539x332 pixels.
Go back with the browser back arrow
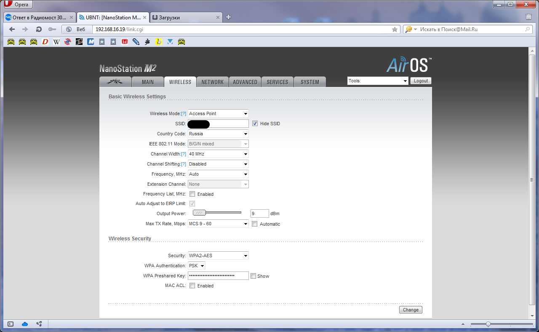click(x=12, y=29)
